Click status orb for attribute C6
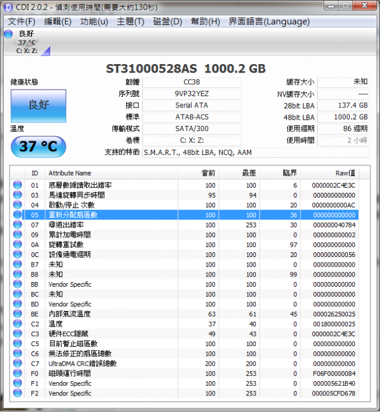Screen dimensions: 380x412 pyautogui.click(x=17, y=353)
